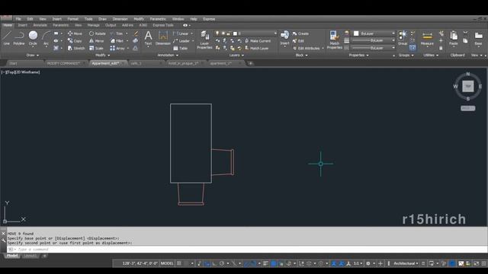Activate the Fillet command
Screen dimensions: 488x274
click(x=117, y=41)
